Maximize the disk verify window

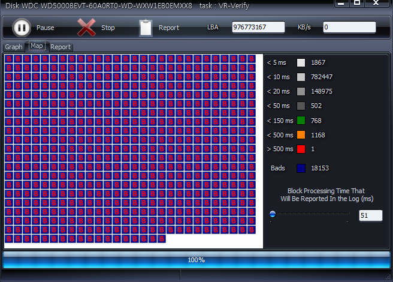point(357,3)
